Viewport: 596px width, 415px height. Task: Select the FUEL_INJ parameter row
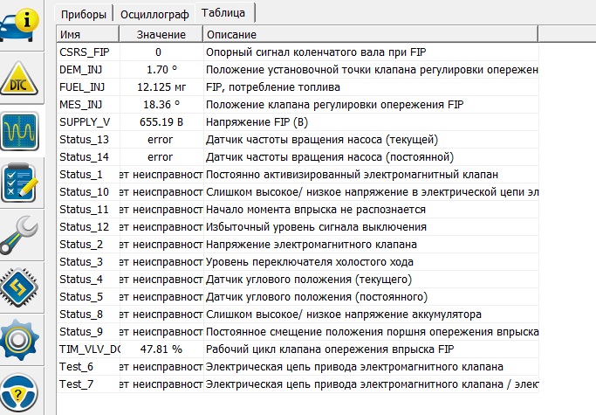[298, 86]
